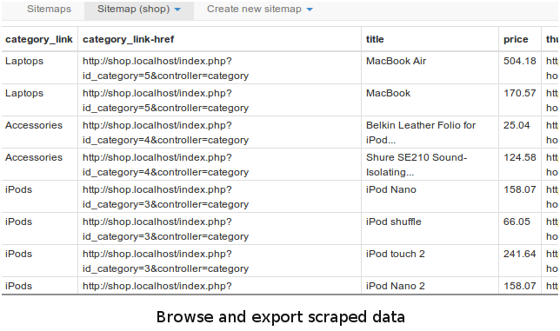Viewport: 560px width, 331px height.
Task: Click iPods category in iPod touch 2 row
Action: point(18,254)
